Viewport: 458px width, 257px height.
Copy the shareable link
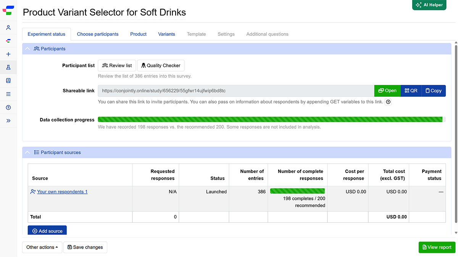[434, 91]
